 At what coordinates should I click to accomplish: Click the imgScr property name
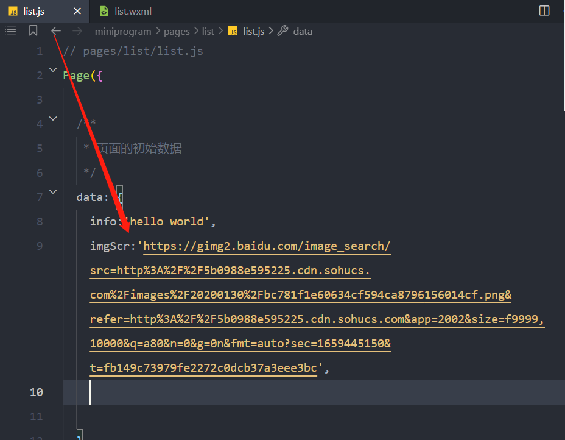(x=110, y=246)
